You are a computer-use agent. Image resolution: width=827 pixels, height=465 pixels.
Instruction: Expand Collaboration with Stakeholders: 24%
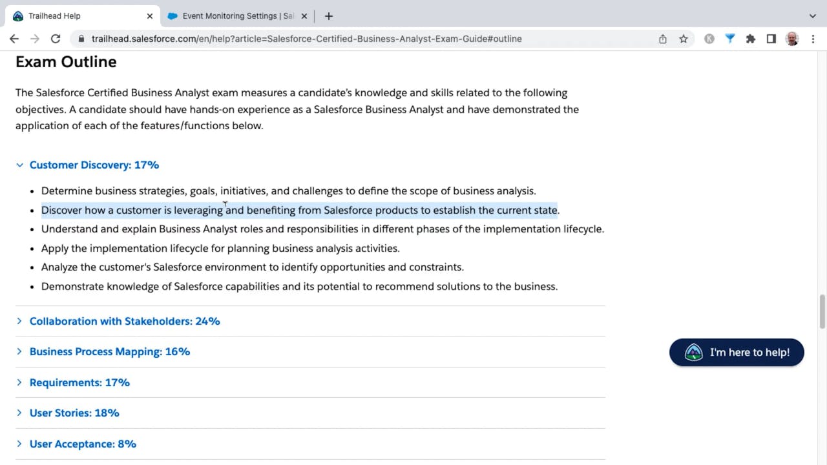124,321
